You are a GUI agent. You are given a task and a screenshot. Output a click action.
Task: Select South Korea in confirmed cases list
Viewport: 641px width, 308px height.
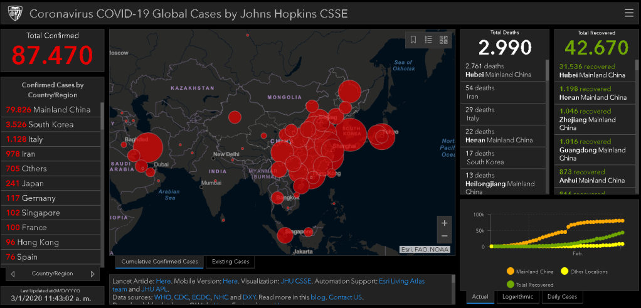point(51,124)
